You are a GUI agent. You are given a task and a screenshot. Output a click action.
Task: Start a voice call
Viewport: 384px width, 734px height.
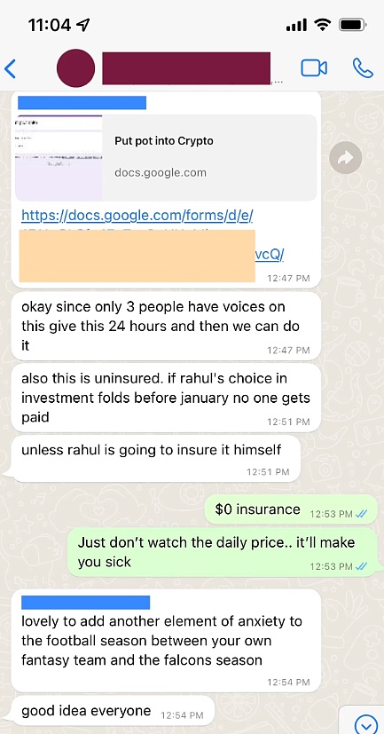363,68
